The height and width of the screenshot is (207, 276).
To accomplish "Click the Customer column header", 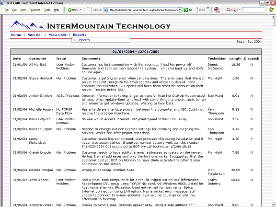I will 38,58.
